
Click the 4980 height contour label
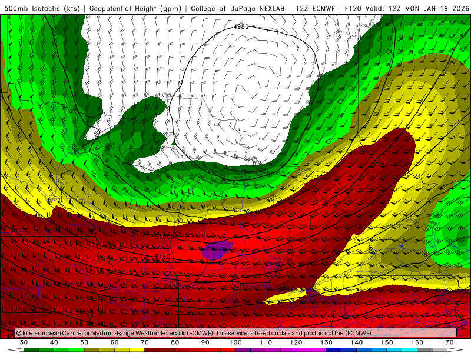[241, 26]
